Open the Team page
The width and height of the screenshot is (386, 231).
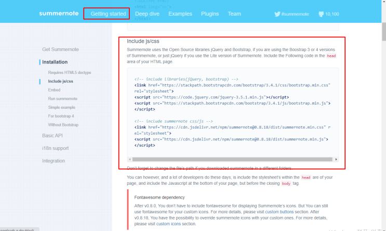click(234, 14)
